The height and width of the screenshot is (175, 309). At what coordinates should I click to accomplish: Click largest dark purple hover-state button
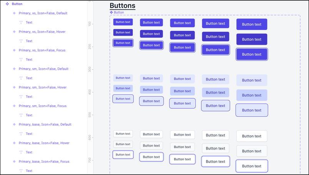(x=252, y=39)
